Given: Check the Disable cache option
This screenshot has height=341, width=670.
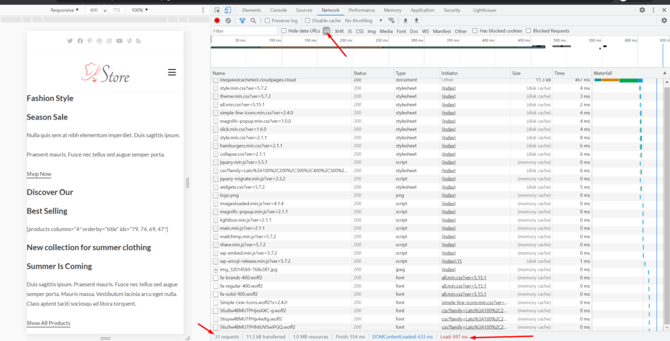Looking at the screenshot, I should tap(308, 21).
